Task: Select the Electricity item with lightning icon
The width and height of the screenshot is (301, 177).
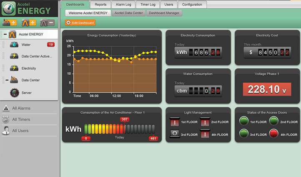Action: (28, 68)
